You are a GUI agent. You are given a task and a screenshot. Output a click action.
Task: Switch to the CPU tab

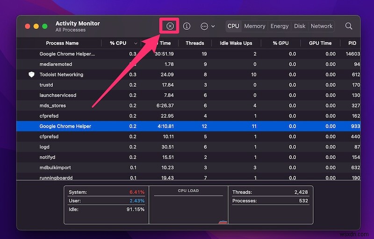point(233,26)
